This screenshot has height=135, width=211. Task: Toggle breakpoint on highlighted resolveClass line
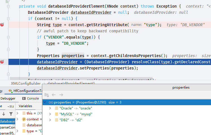(x=2, y=62)
